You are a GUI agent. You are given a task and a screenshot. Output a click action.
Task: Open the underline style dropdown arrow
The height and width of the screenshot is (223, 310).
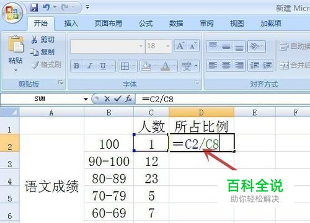(x=112, y=66)
